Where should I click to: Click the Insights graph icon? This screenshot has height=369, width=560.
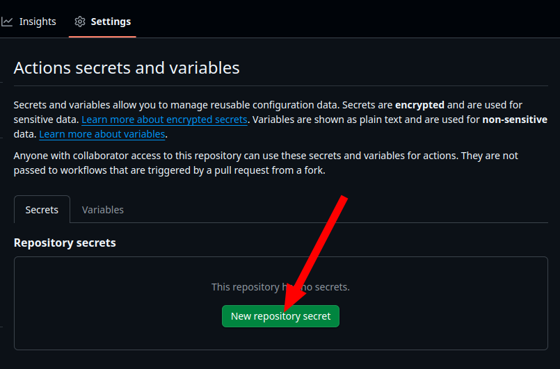point(7,22)
